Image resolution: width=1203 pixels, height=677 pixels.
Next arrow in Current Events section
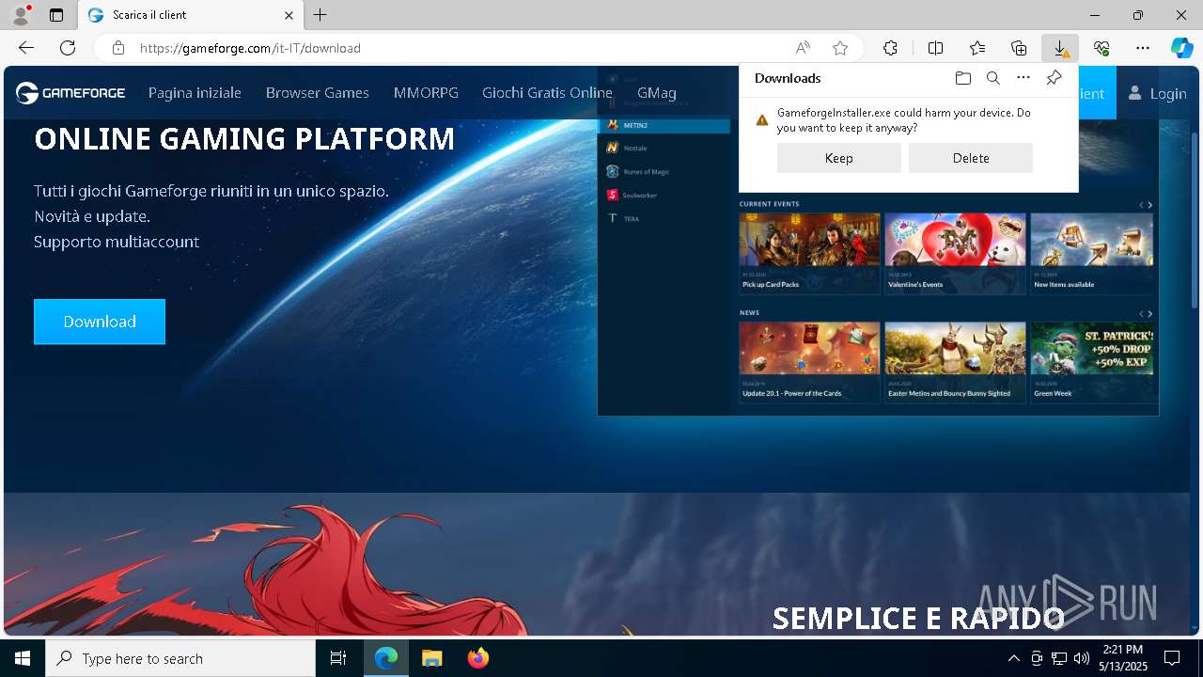[x=1150, y=205]
